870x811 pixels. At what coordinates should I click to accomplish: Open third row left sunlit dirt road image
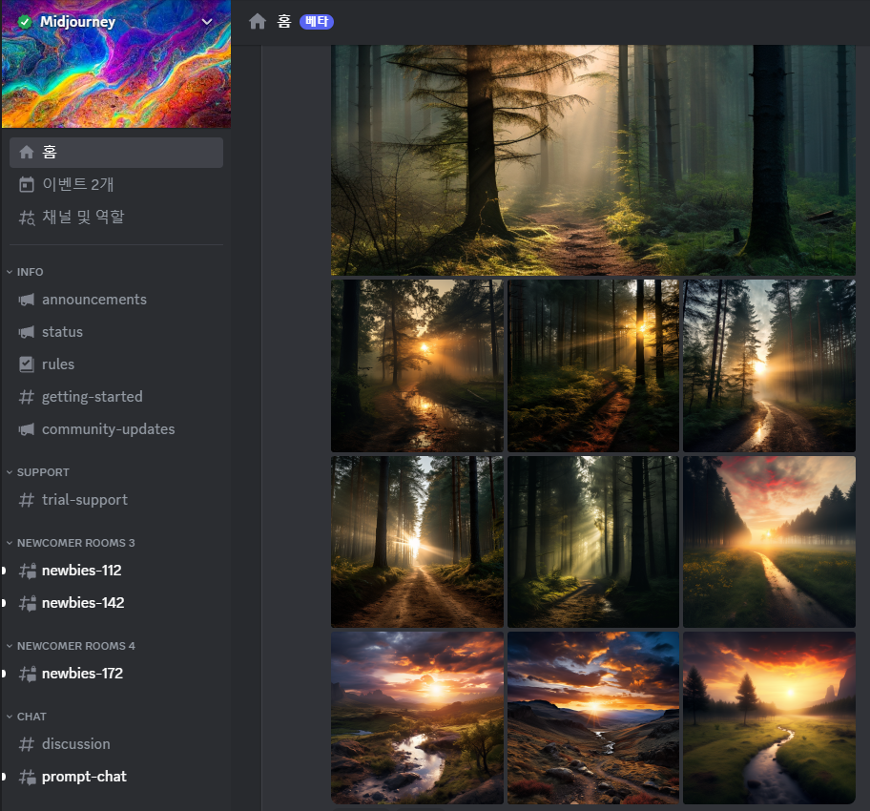[x=417, y=542]
